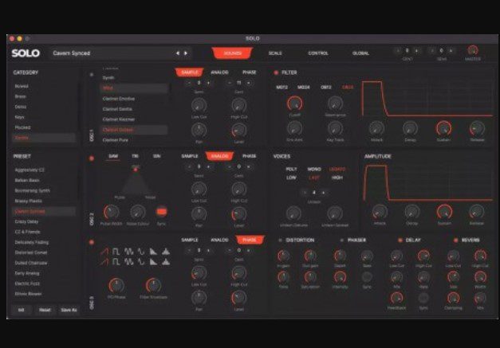Enable the Phaser effect
The height and width of the screenshot is (348, 500).
click(341, 240)
